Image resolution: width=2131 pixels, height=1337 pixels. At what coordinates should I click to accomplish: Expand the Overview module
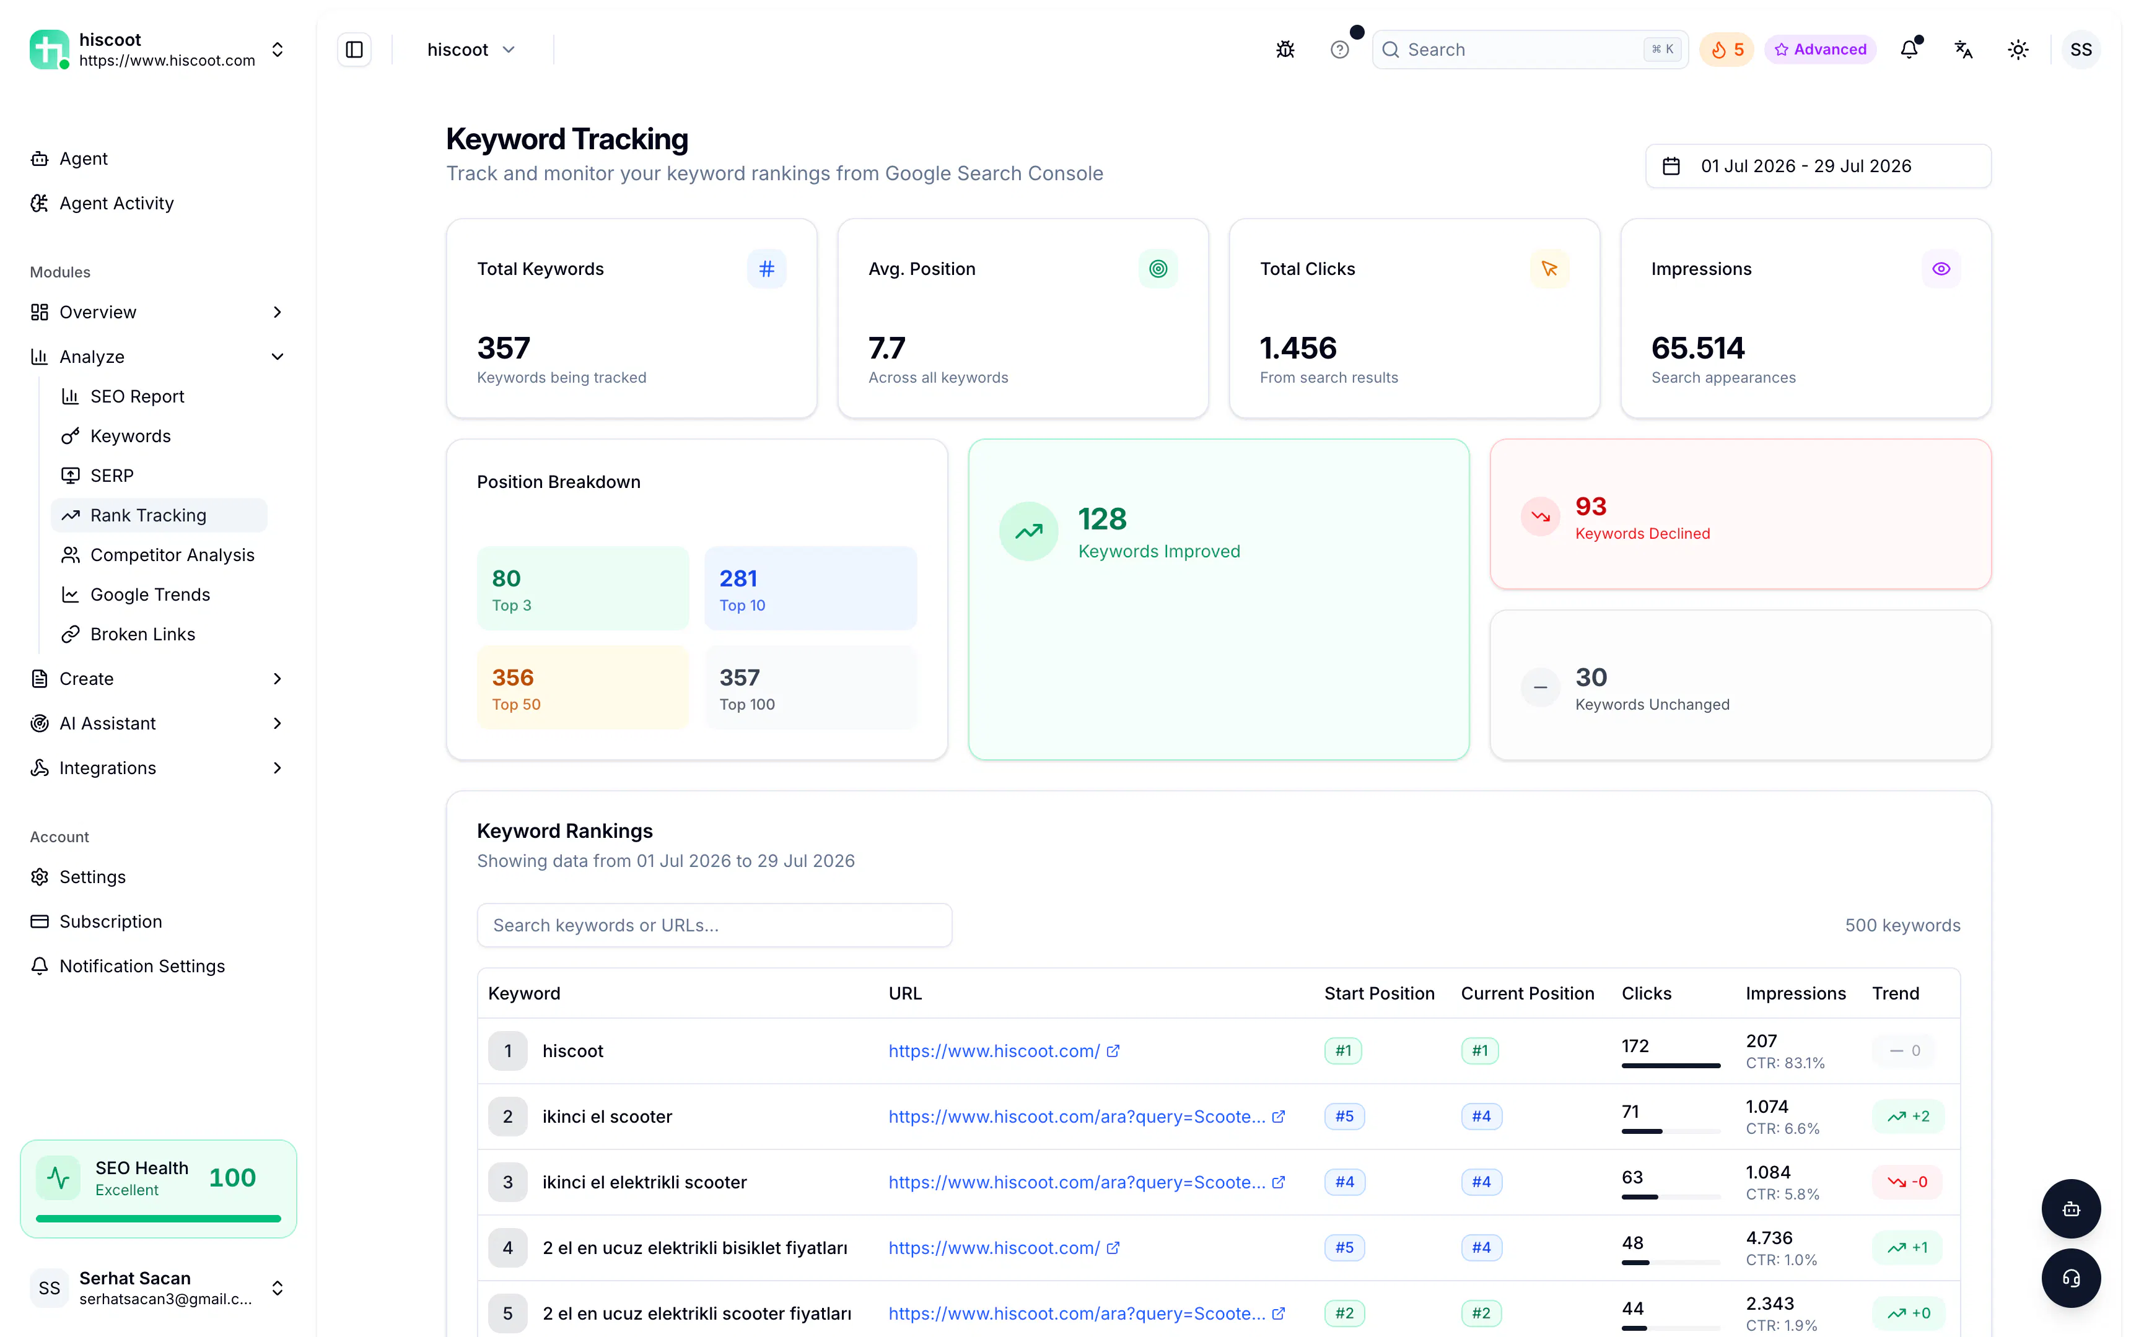[x=157, y=312]
